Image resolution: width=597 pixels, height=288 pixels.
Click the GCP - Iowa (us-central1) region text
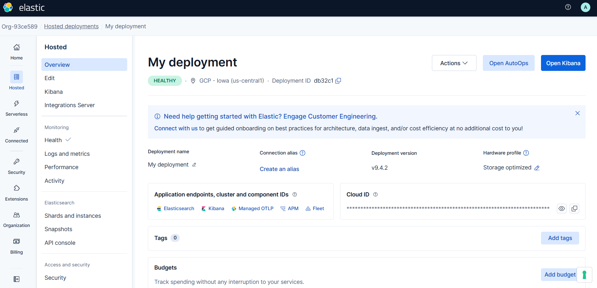(232, 81)
